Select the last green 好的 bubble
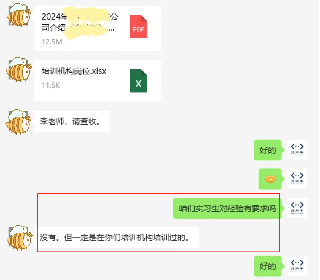The height and width of the screenshot is (280, 320). pos(268,266)
